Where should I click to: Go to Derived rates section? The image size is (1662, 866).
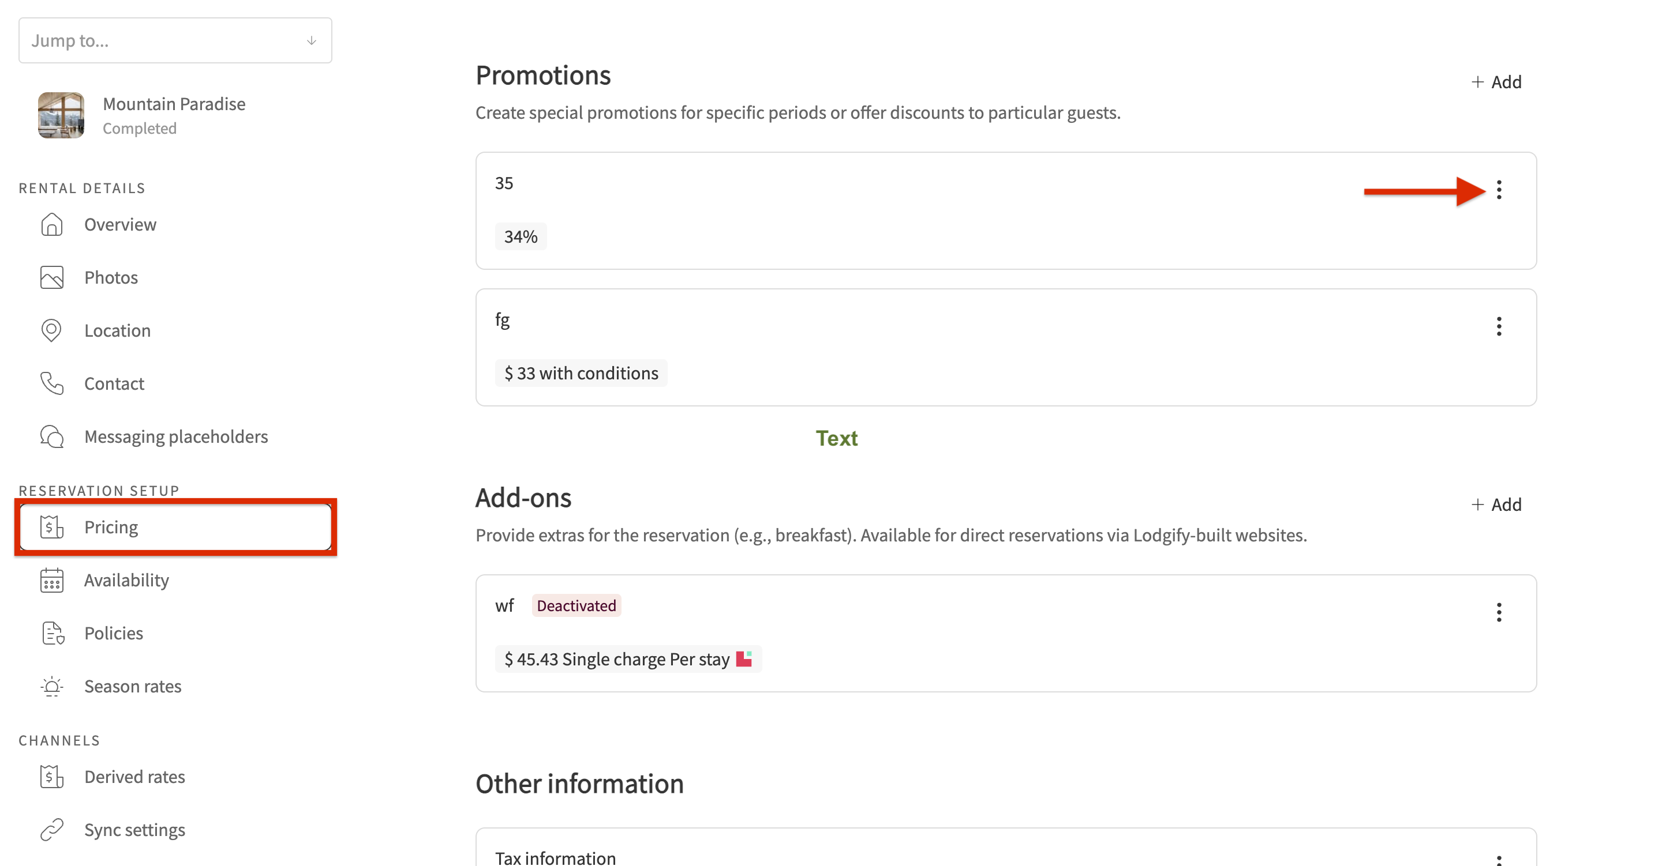pos(134,777)
